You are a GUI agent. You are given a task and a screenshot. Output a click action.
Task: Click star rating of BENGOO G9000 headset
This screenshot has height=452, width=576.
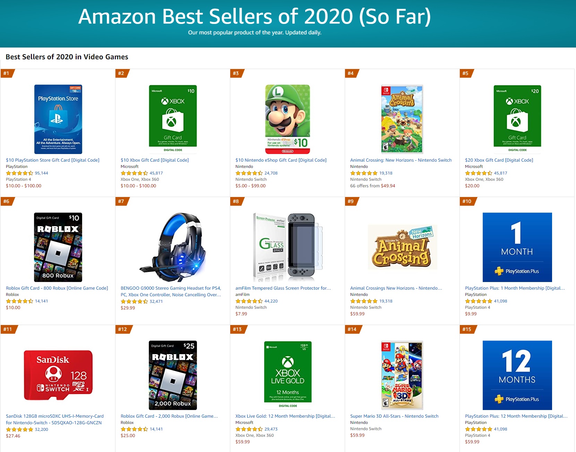click(134, 301)
